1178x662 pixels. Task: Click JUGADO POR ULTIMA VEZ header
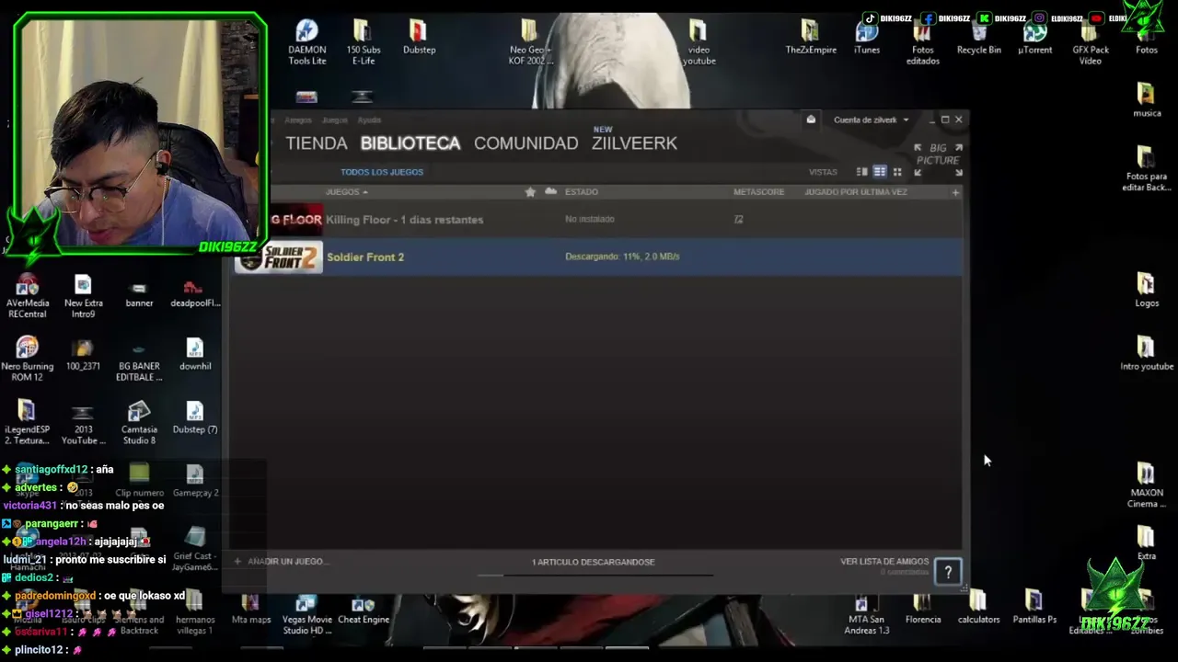(x=856, y=192)
